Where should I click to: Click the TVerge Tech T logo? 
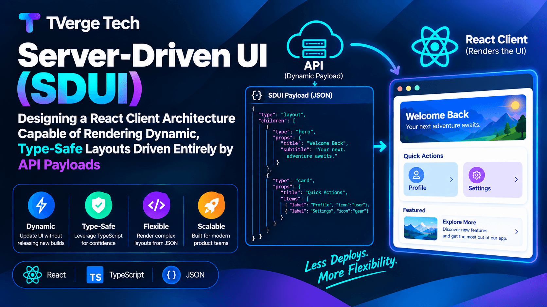click(29, 23)
